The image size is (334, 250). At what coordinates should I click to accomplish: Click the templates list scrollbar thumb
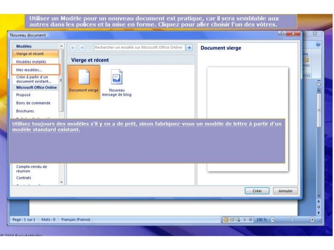(x=61, y=81)
